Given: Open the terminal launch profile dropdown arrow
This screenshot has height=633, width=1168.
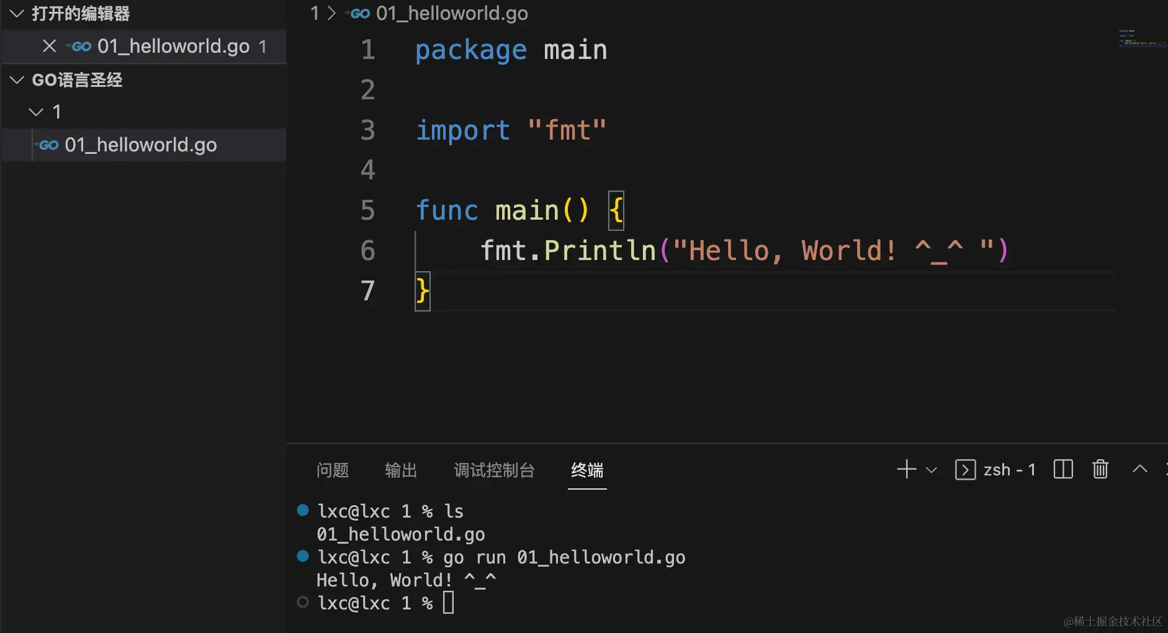Looking at the screenshot, I should (x=931, y=470).
